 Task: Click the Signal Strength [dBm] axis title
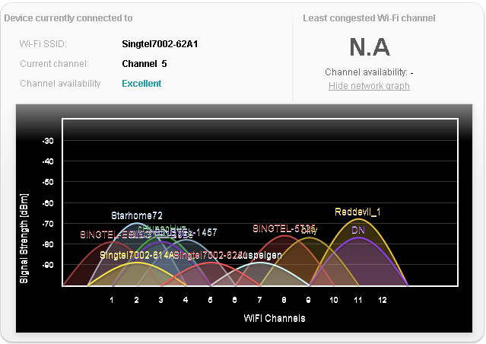tap(24, 238)
